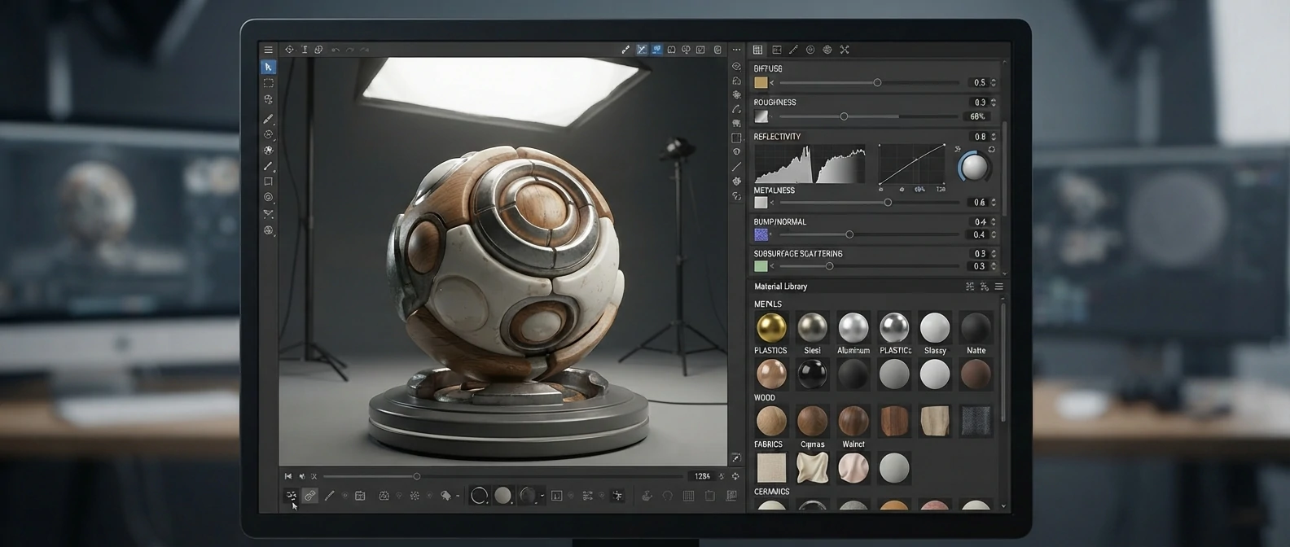Select the text cursor tool in top toolbar
This screenshot has height=547, width=1290.
pyautogui.click(x=305, y=50)
